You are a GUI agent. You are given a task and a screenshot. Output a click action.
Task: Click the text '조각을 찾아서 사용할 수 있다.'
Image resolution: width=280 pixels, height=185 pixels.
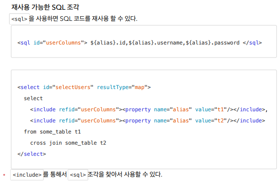point(125,174)
